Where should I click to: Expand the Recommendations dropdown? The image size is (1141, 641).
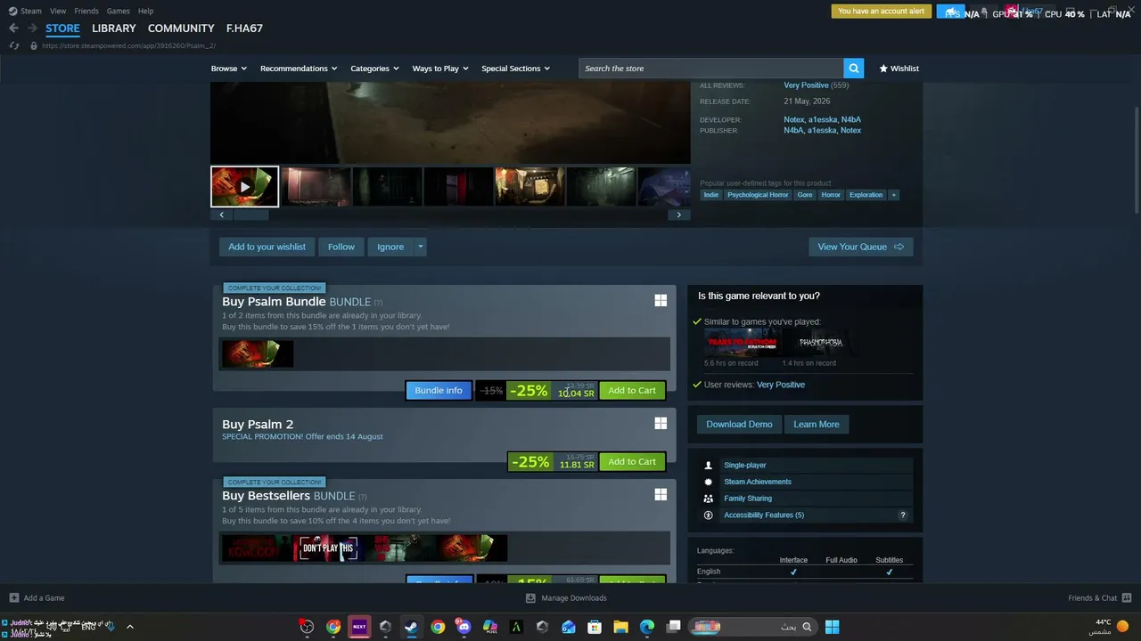click(299, 69)
